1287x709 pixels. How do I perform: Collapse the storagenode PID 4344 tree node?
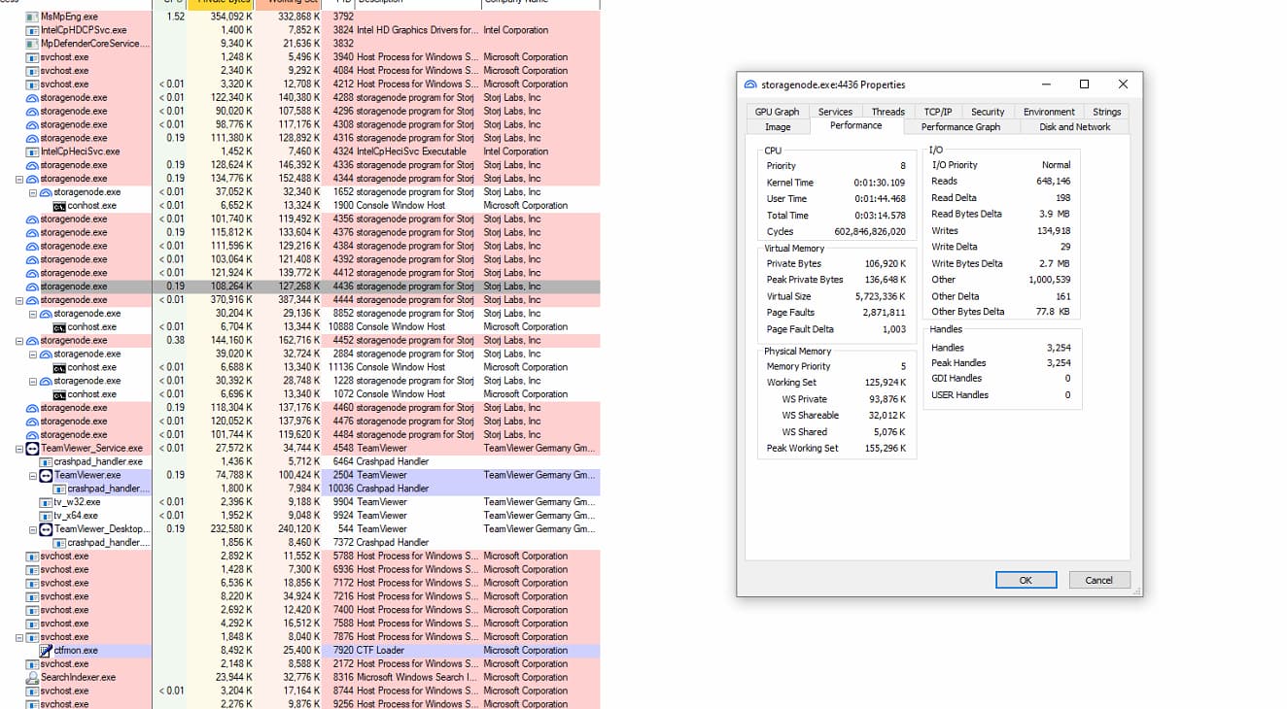coord(19,179)
